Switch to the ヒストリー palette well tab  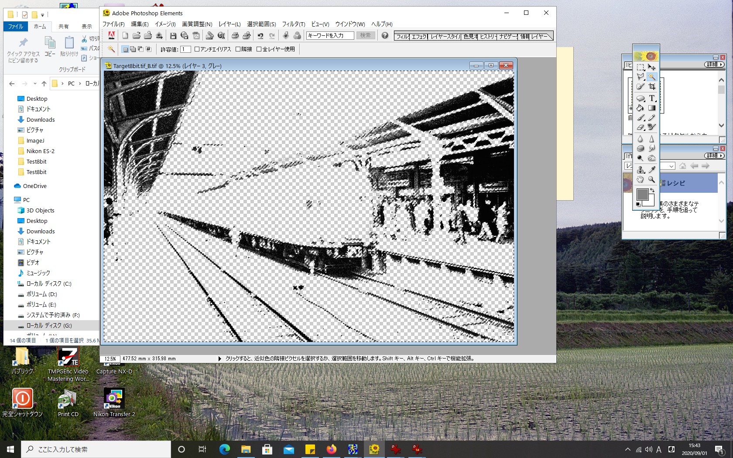[487, 36]
